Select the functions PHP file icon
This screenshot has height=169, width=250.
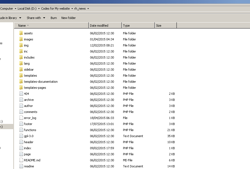click(21, 130)
